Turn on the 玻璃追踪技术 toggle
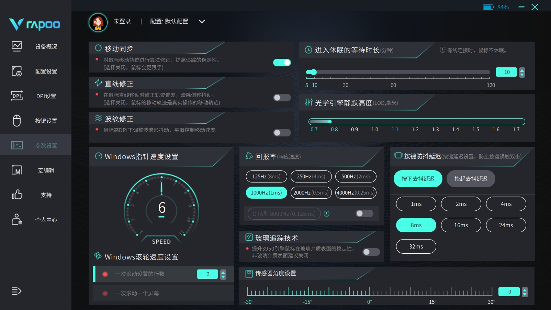This screenshot has height=310, width=551. click(x=371, y=252)
